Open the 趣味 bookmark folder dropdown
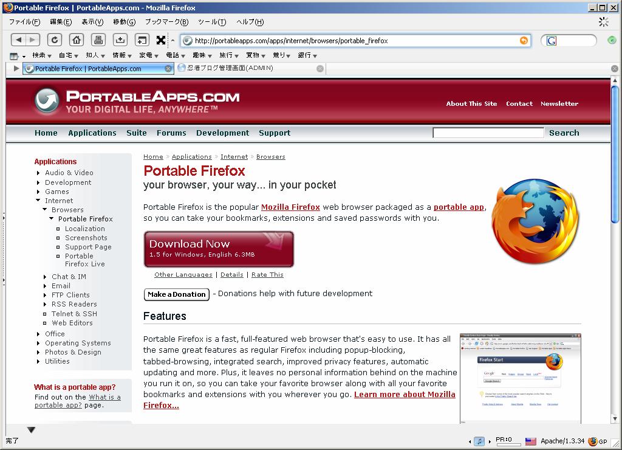This screenshot has height=450, width=622. click(202, 55)
